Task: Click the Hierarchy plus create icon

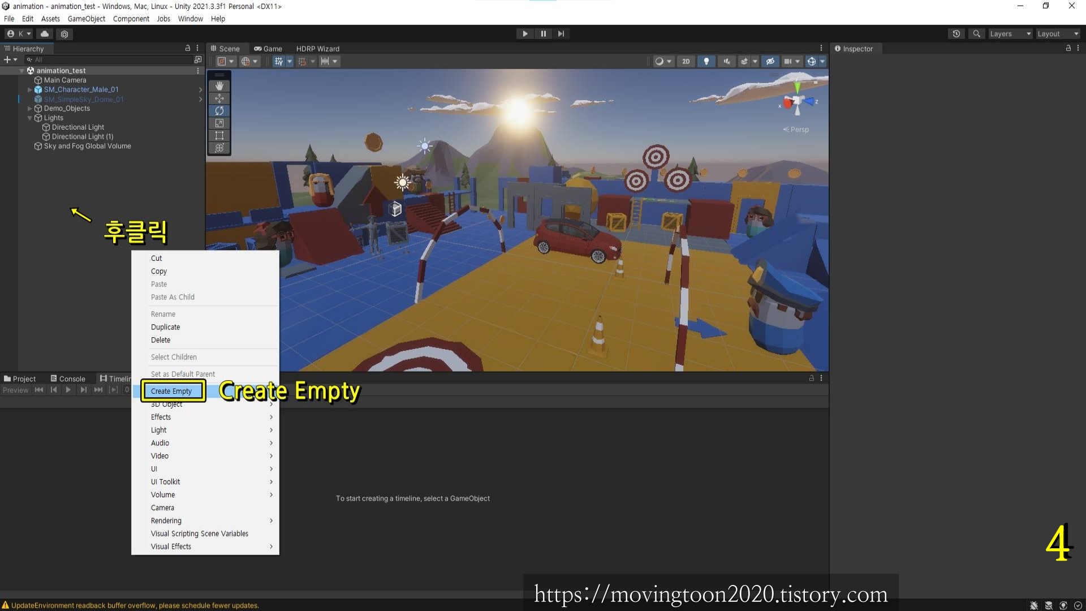Action: point(7,59)
